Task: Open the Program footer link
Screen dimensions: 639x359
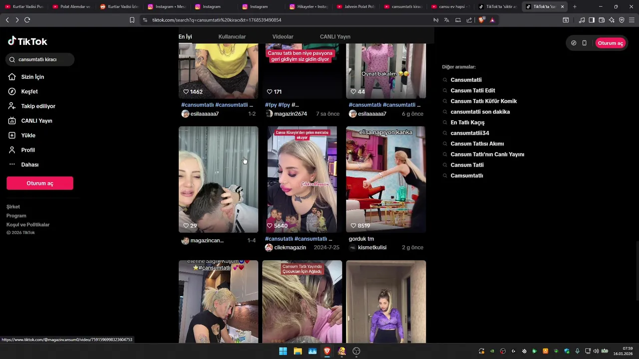Action: (16, 216)
